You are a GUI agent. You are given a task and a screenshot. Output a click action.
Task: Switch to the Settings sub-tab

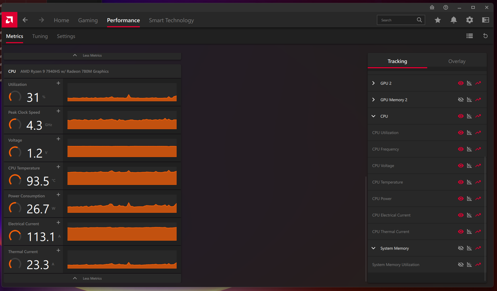(66, 36)
